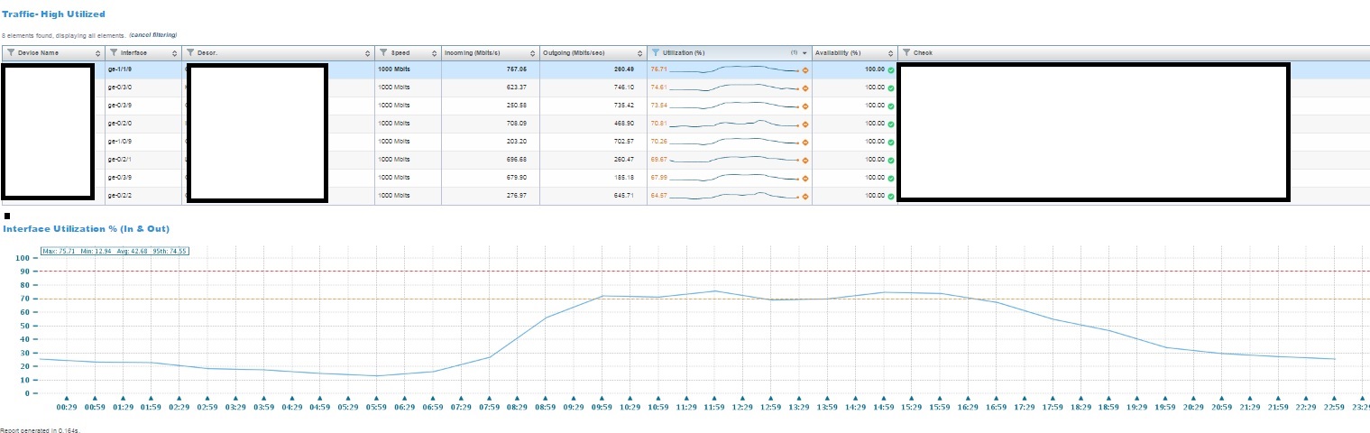Click the cancel filtering link
This screenshot has height=433, width=1370.
[153, 35]
